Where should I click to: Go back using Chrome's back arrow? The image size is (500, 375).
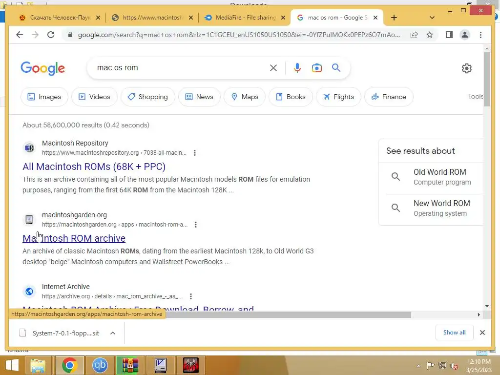(20, 35)
